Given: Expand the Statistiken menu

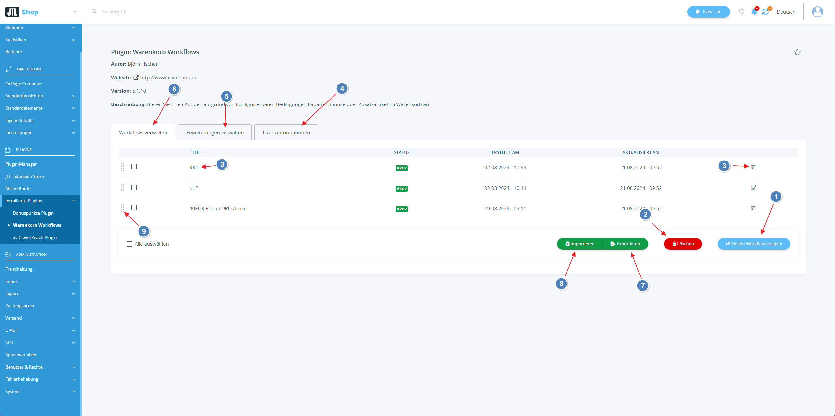Looking at the screenshot, I should click(x=40, y=40).
